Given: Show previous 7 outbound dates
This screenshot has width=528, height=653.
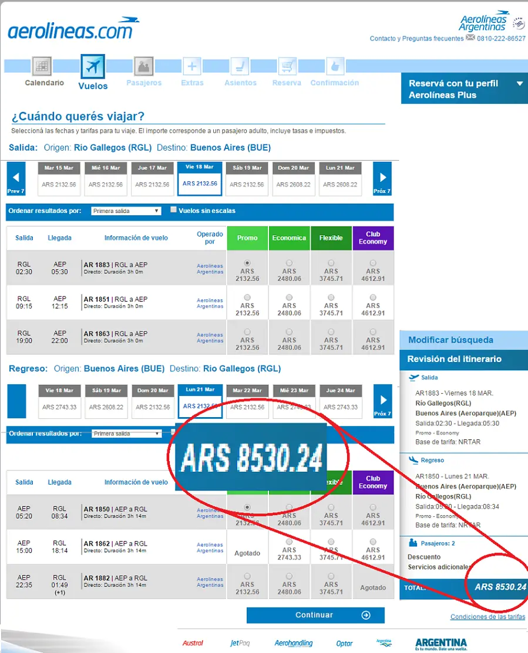Looking at the screenshot, I should tap(16, 179).
